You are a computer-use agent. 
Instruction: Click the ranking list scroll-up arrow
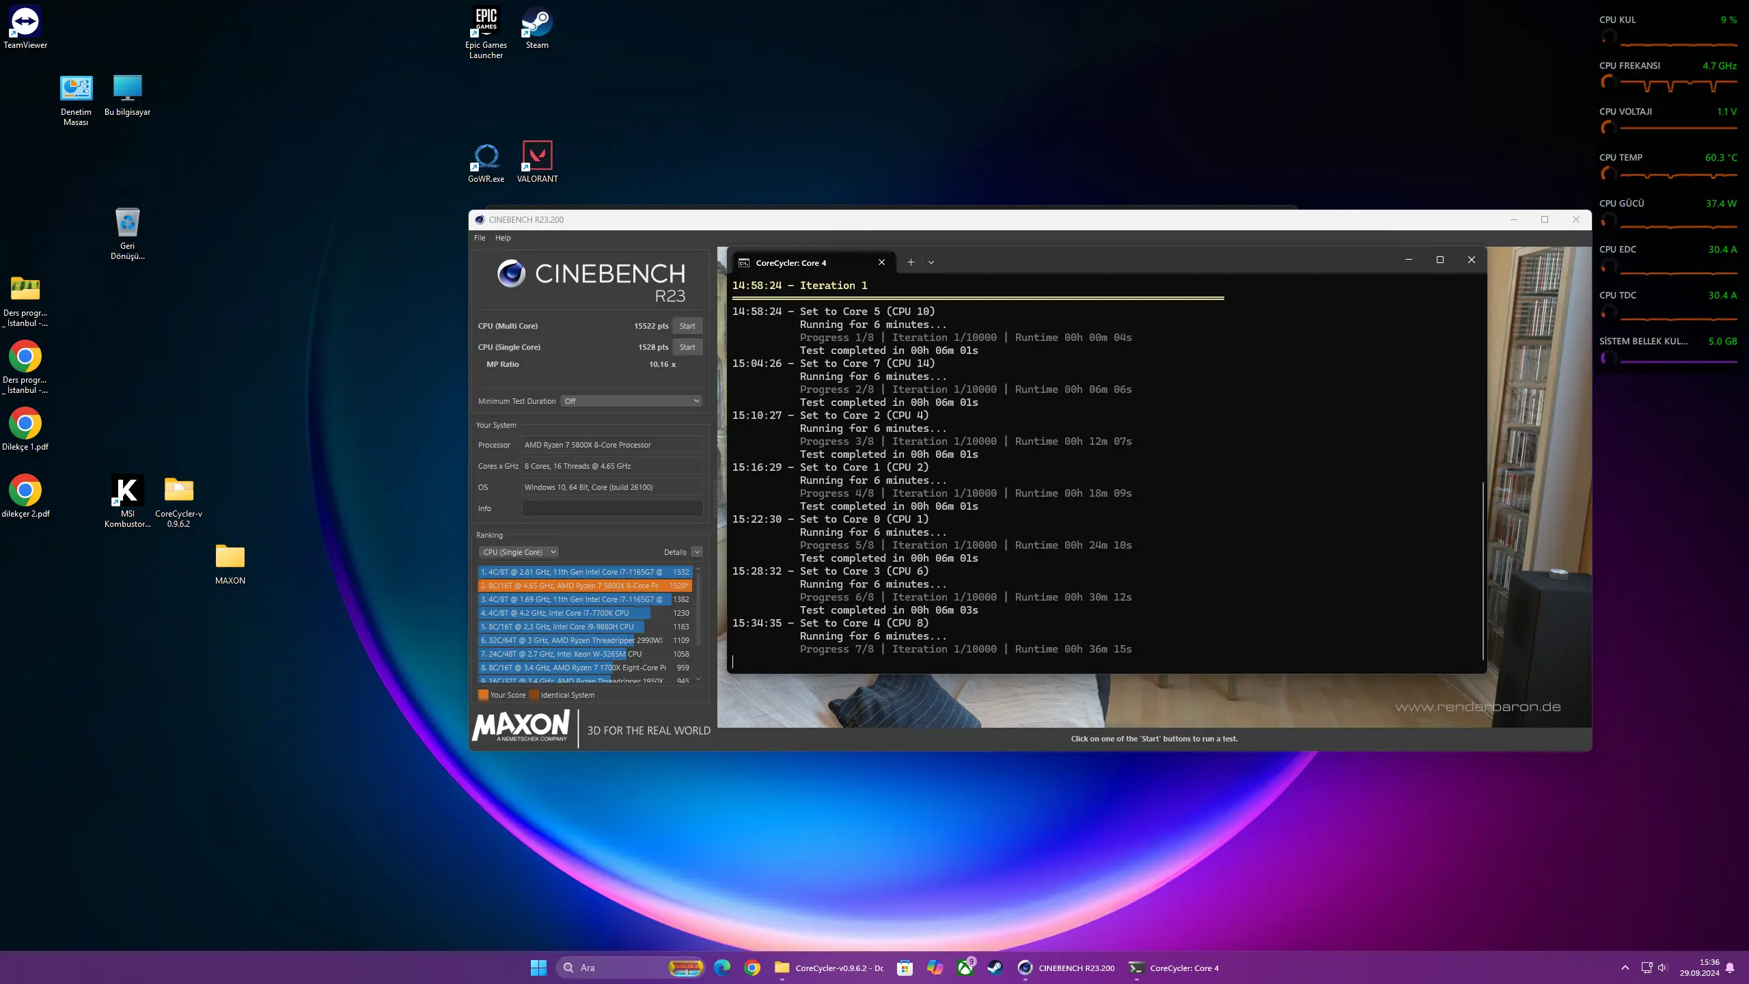pyautogui.click(x=698, y=569)
